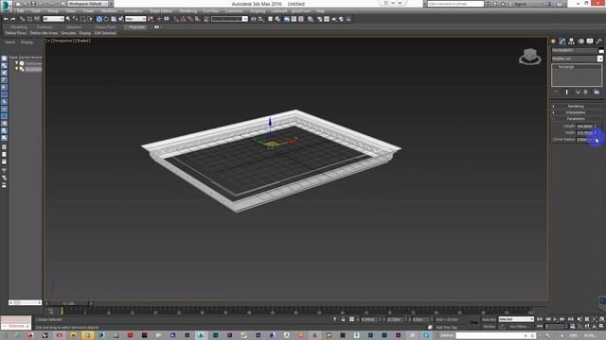This screenshot has height=340, width=606.
Task: Open the Modifiers menu
Action: [x=109, y=11]
